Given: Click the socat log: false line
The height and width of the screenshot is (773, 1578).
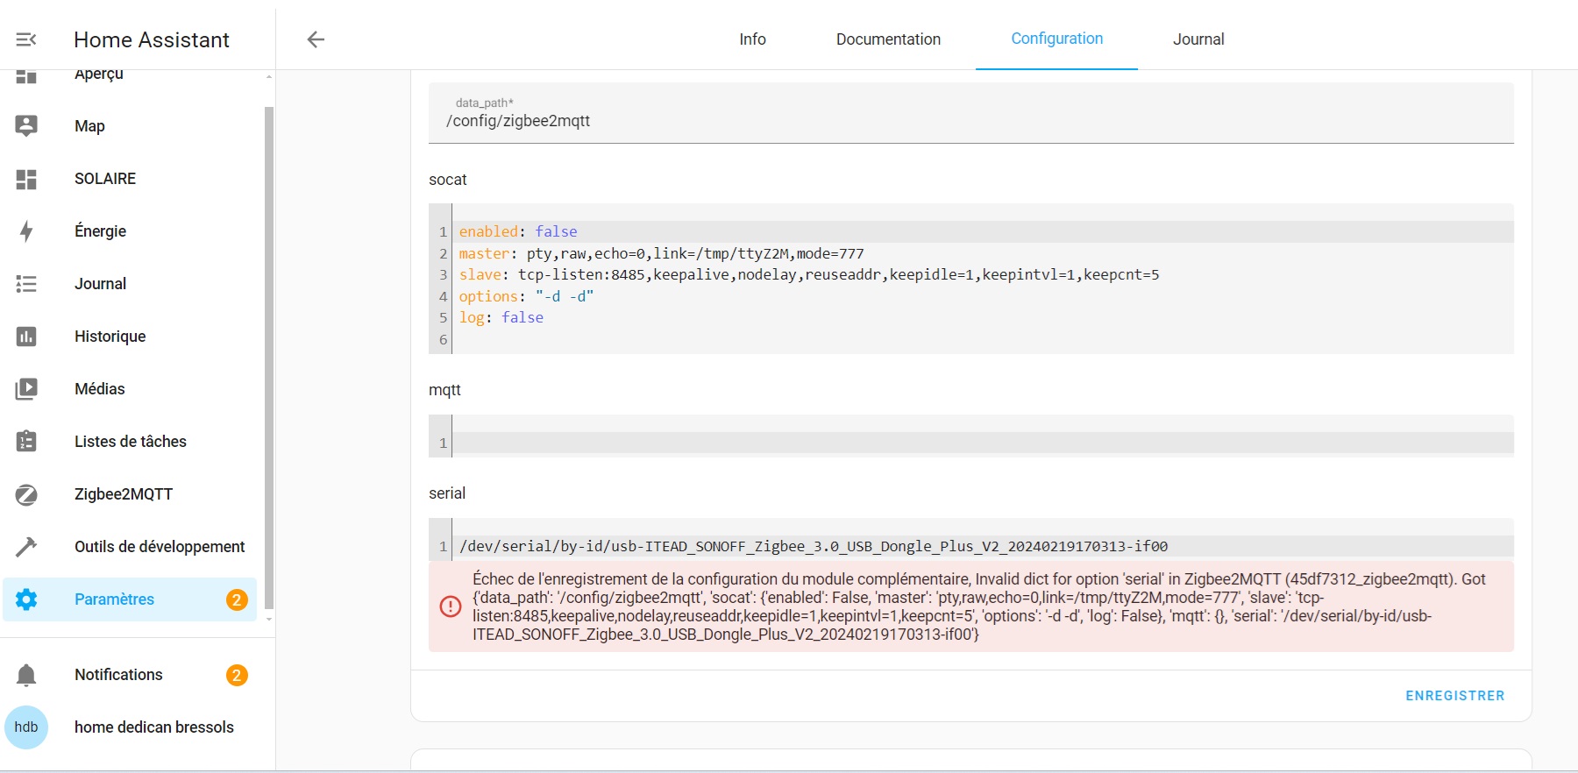Looking at the screenshot, I should (501, 317).
